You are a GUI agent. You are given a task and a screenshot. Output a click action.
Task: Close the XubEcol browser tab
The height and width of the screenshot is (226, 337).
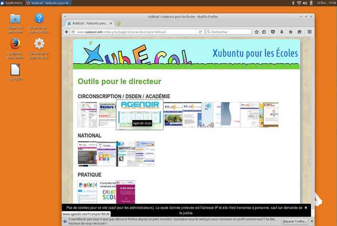[111, 24]
